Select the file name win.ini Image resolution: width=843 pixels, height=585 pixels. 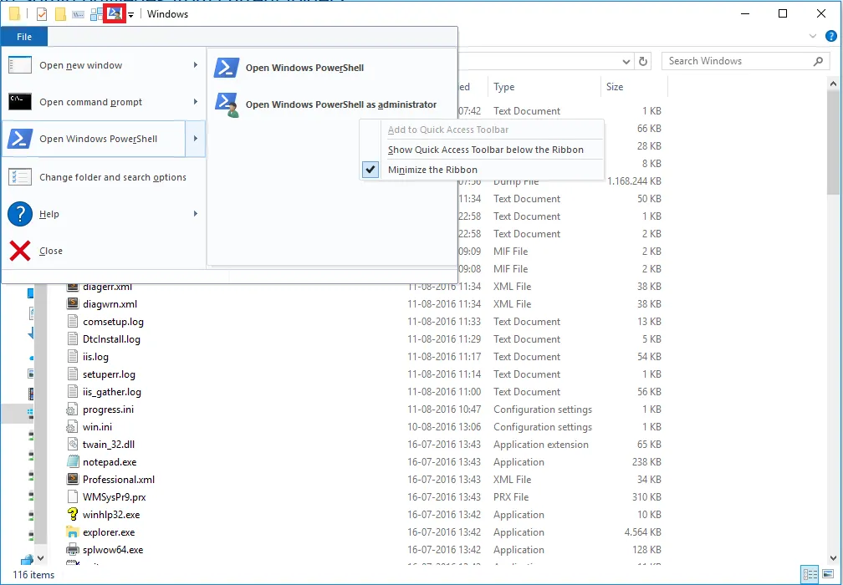point(97,427)
